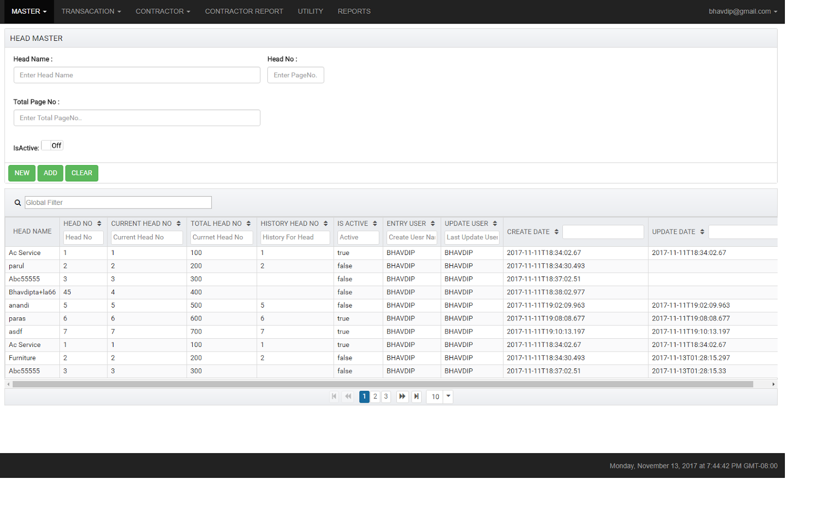Click the Global Filter search box
818x511 pixels.
coord(118,203)
